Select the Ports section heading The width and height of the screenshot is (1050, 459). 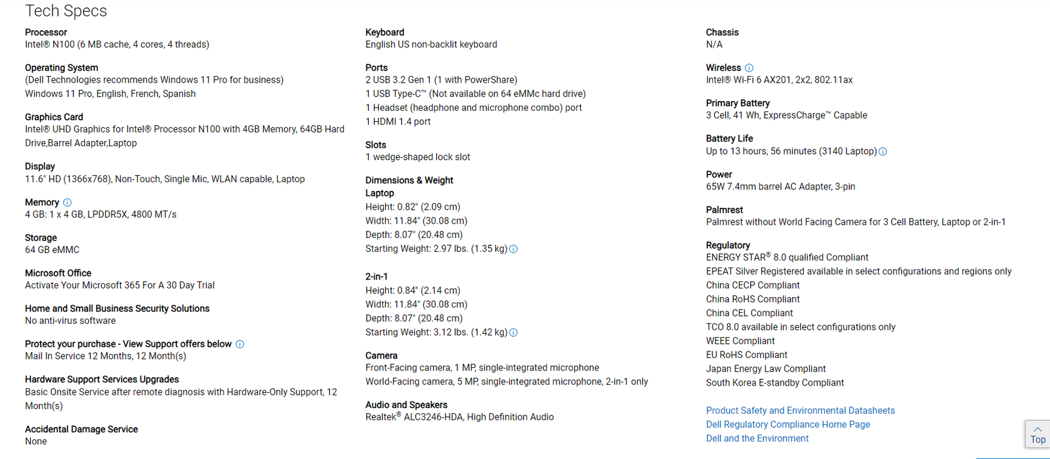pyautogui.click(x=376, y=68)
